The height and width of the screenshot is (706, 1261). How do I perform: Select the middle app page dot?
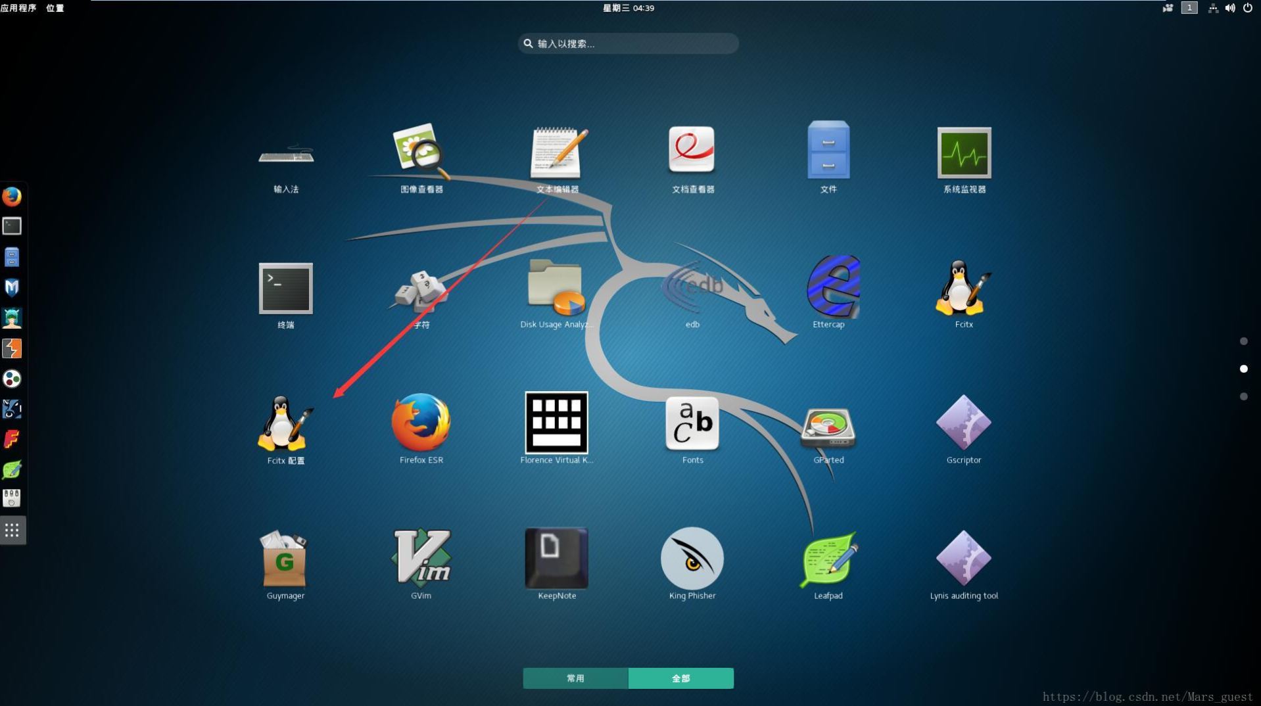point(1243,369)
